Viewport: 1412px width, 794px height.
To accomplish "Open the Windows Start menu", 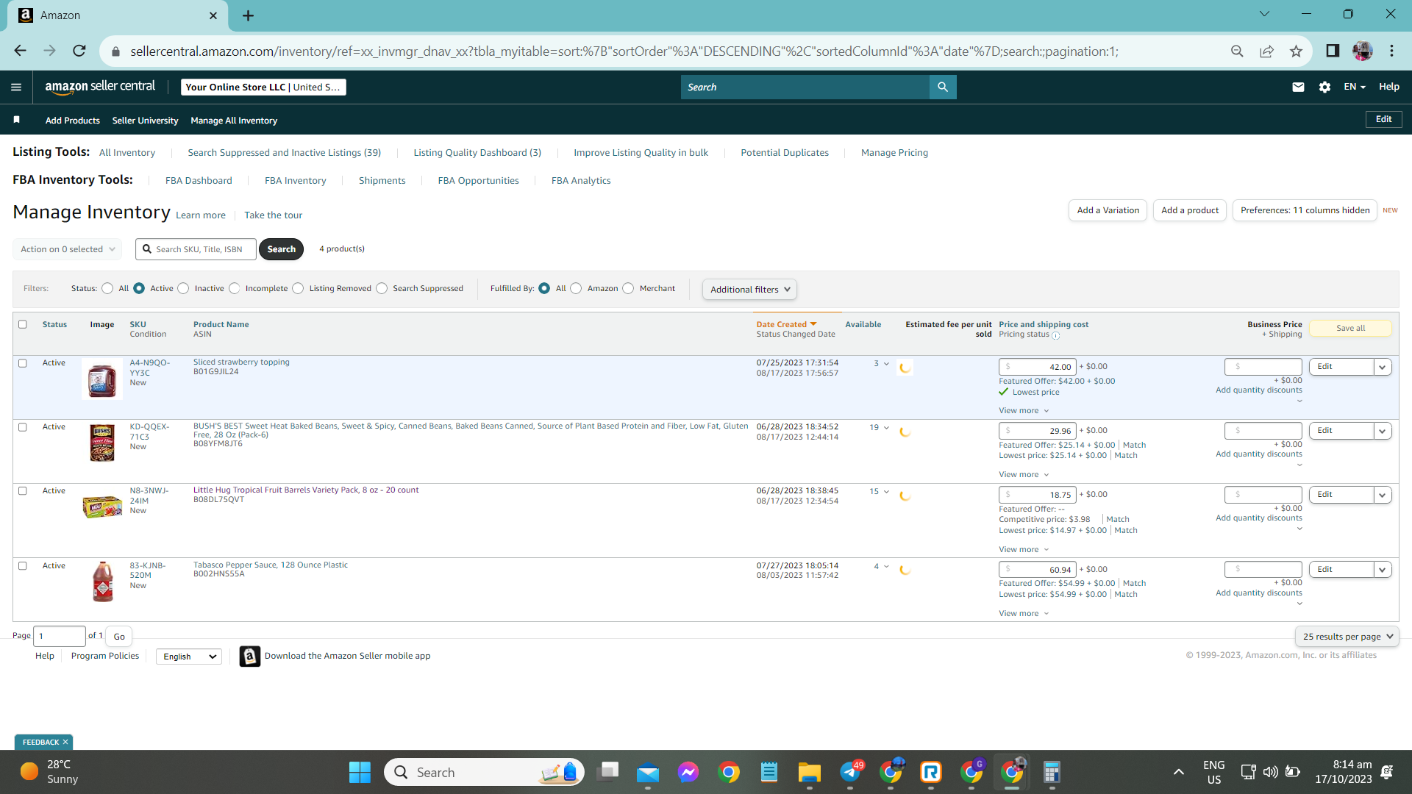I will coord(360,772).
